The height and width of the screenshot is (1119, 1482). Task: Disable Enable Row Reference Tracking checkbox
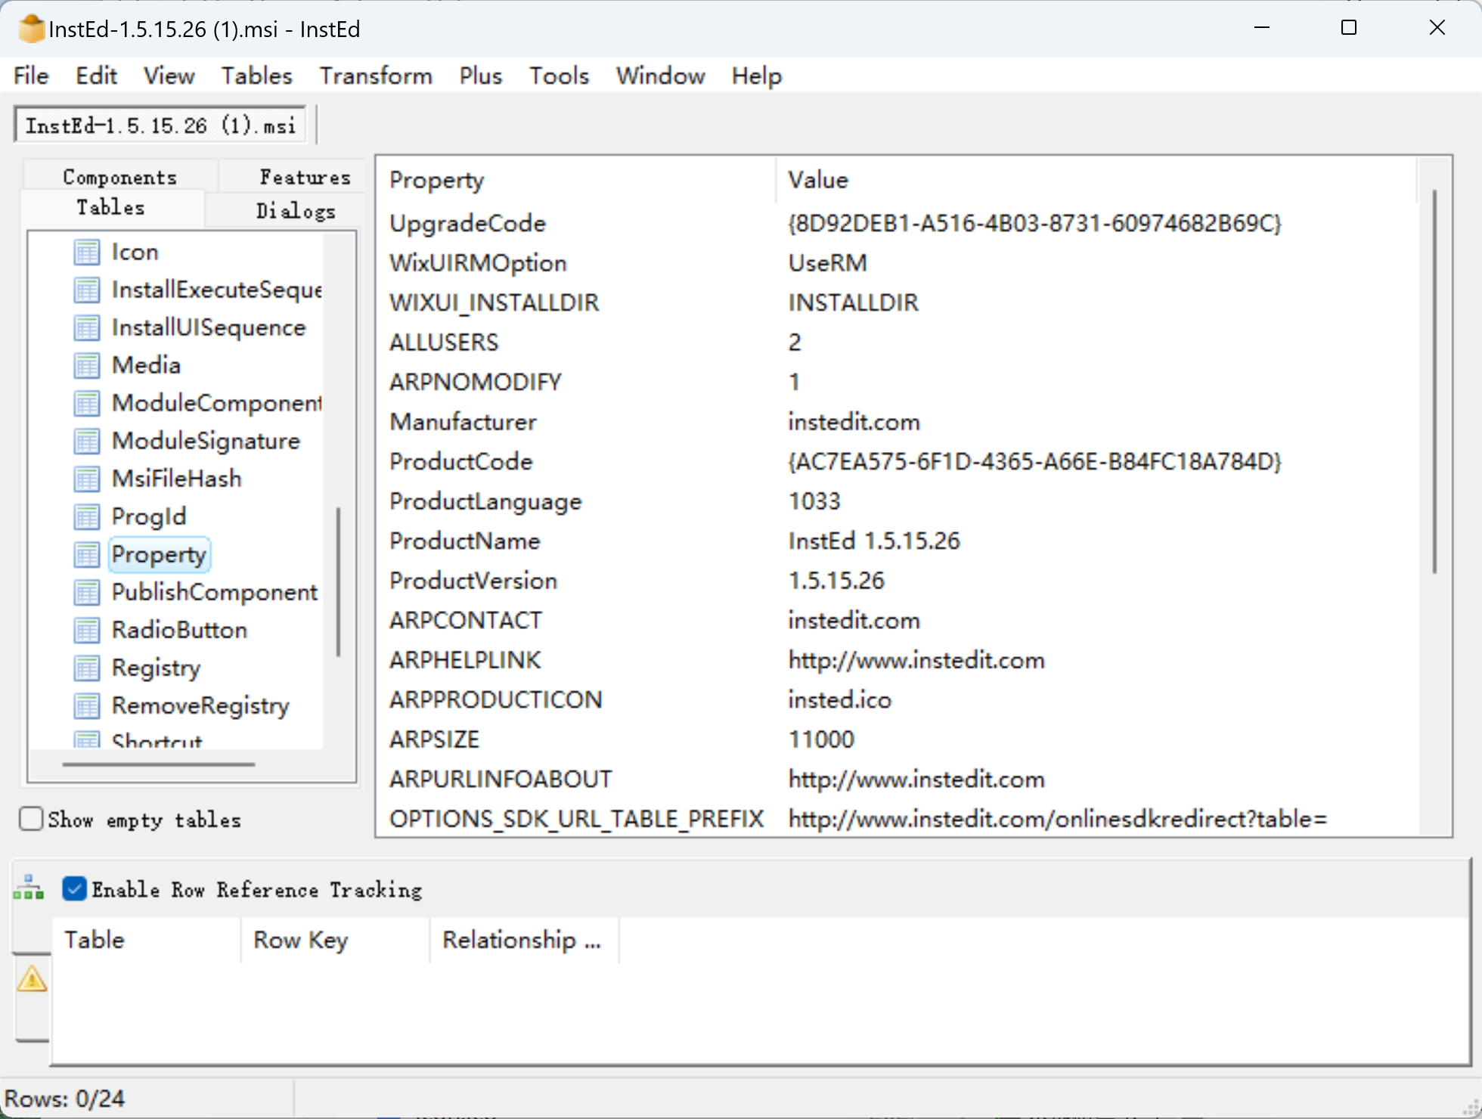(x=74, y=888)
